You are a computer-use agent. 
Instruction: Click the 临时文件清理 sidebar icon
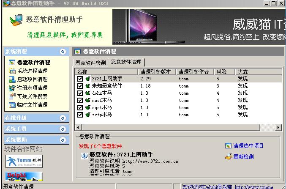coord(12,105)
